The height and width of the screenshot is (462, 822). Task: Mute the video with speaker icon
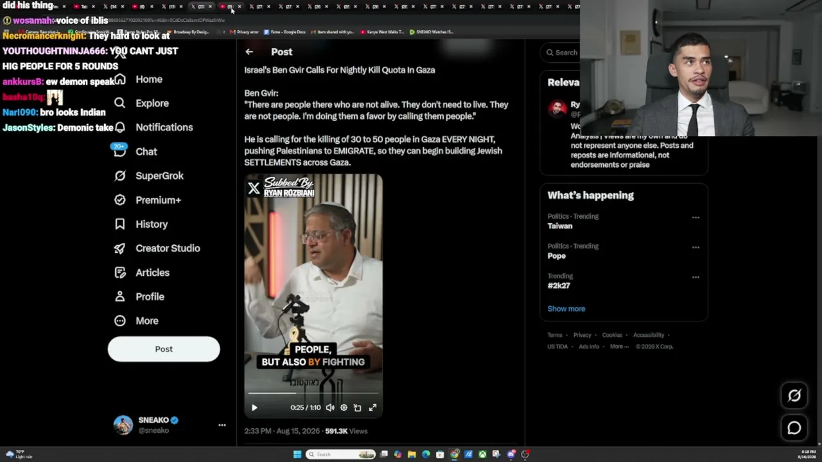330,407
